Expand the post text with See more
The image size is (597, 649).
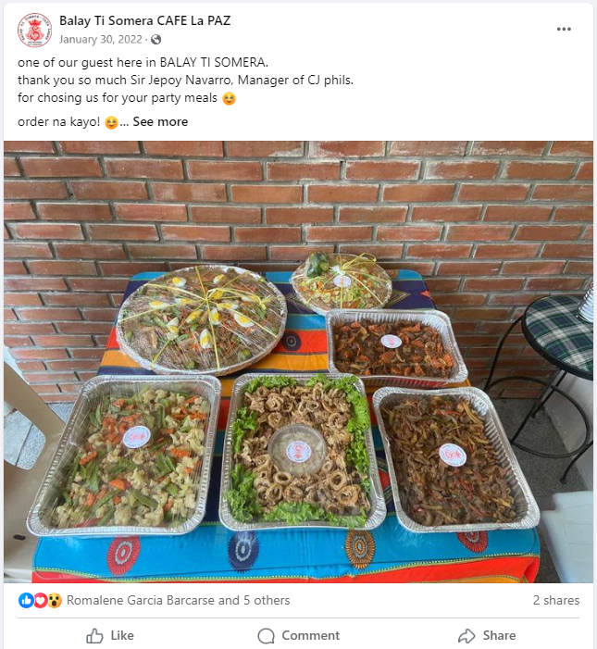(x=160, y=121)
